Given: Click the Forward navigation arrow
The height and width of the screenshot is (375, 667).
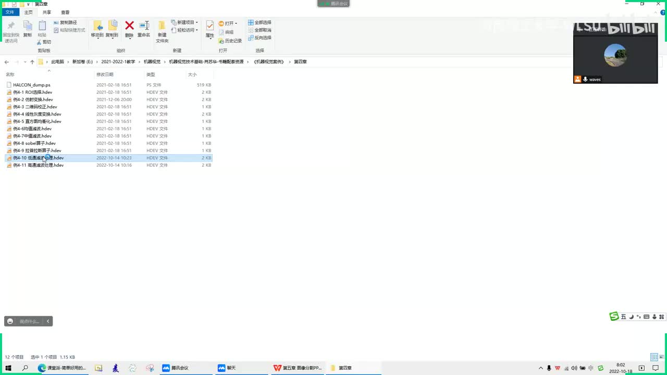Looking at the screenshot, I should coord(17,62).
